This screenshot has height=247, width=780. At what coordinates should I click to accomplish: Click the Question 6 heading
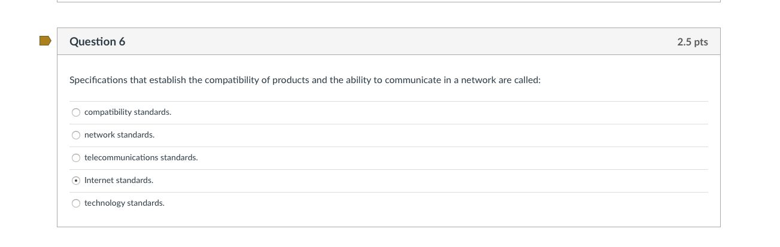pos(97,41)
